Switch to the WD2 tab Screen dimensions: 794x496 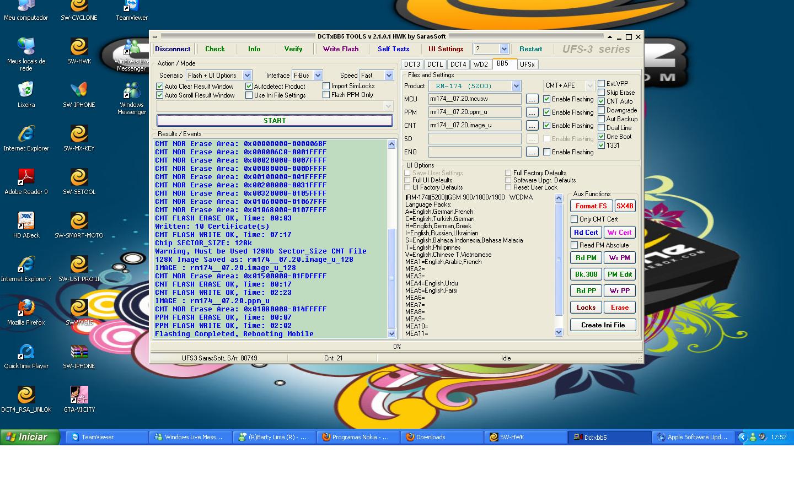(480, 64)
